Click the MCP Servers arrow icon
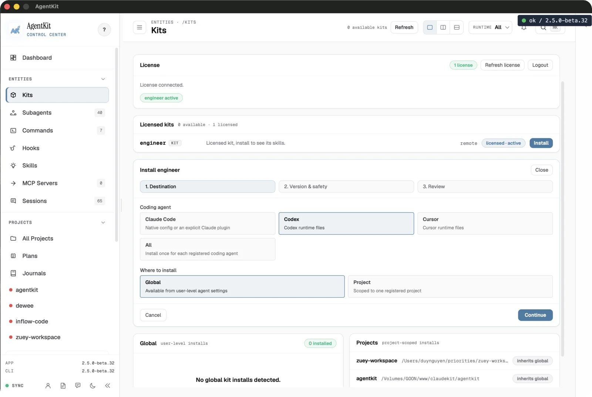This screenshot has height=397, width=592. 13,183
